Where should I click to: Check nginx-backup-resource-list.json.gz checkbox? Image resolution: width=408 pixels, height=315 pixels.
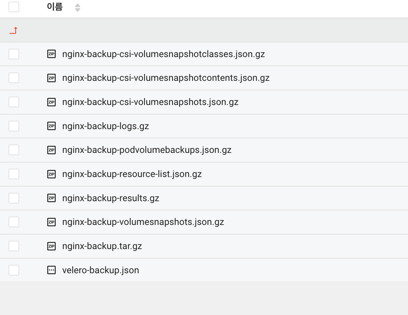pyautogui.click(x=14, y=174)
